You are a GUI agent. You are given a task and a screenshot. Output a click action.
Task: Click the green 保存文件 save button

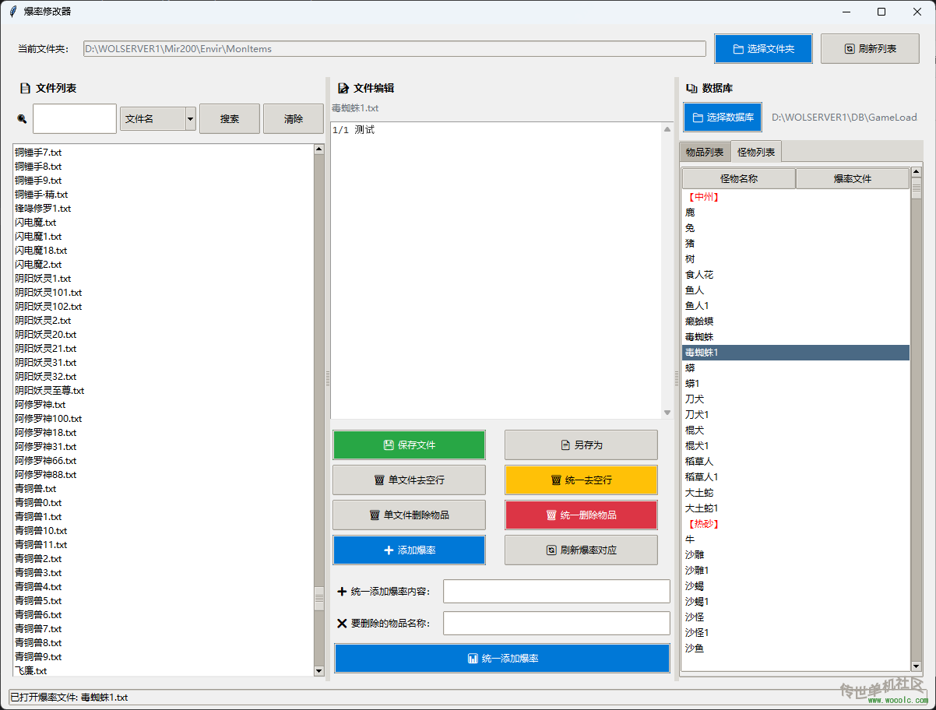[x=409, y=445]
